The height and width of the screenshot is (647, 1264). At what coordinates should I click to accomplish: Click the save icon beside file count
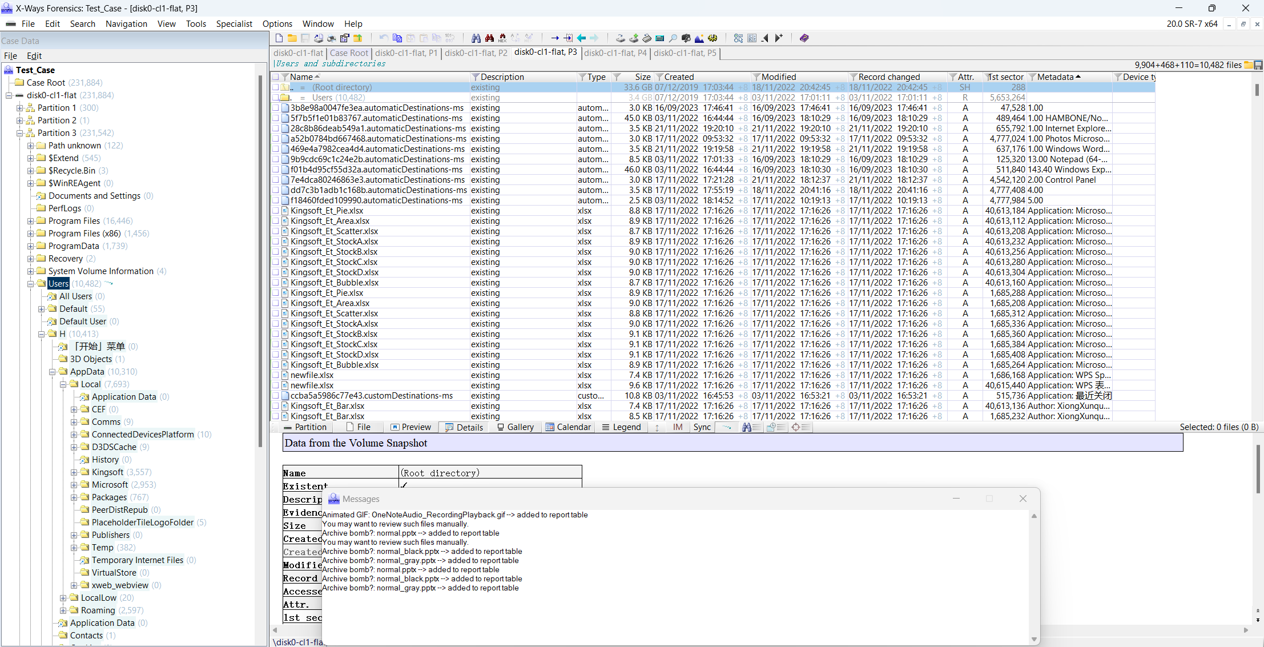[x=1258, y=65]
